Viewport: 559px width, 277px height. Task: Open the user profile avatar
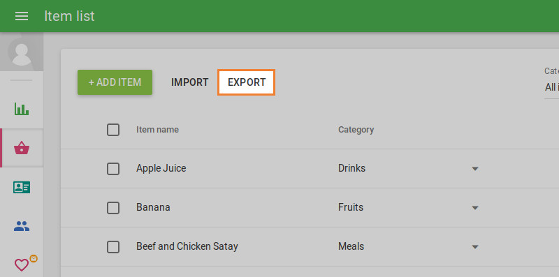tap(22, 52)
